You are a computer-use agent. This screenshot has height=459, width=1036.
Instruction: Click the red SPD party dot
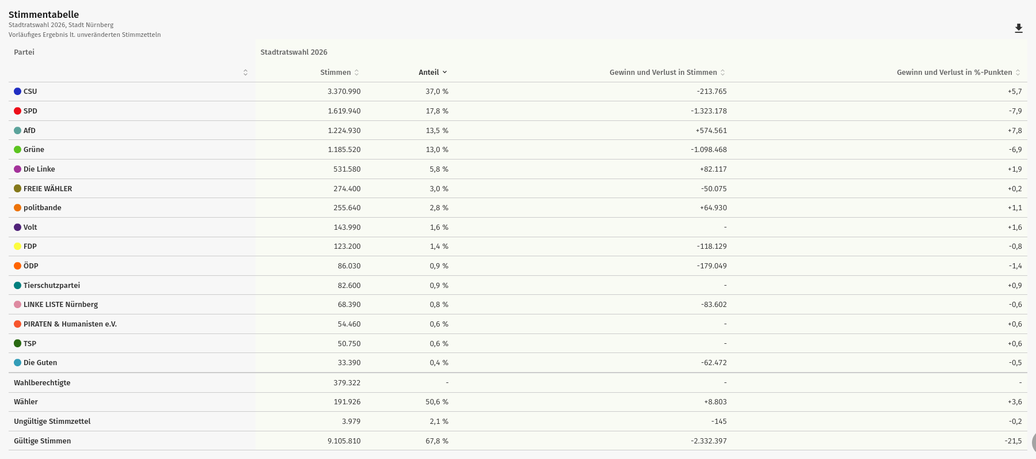(18, 111)
